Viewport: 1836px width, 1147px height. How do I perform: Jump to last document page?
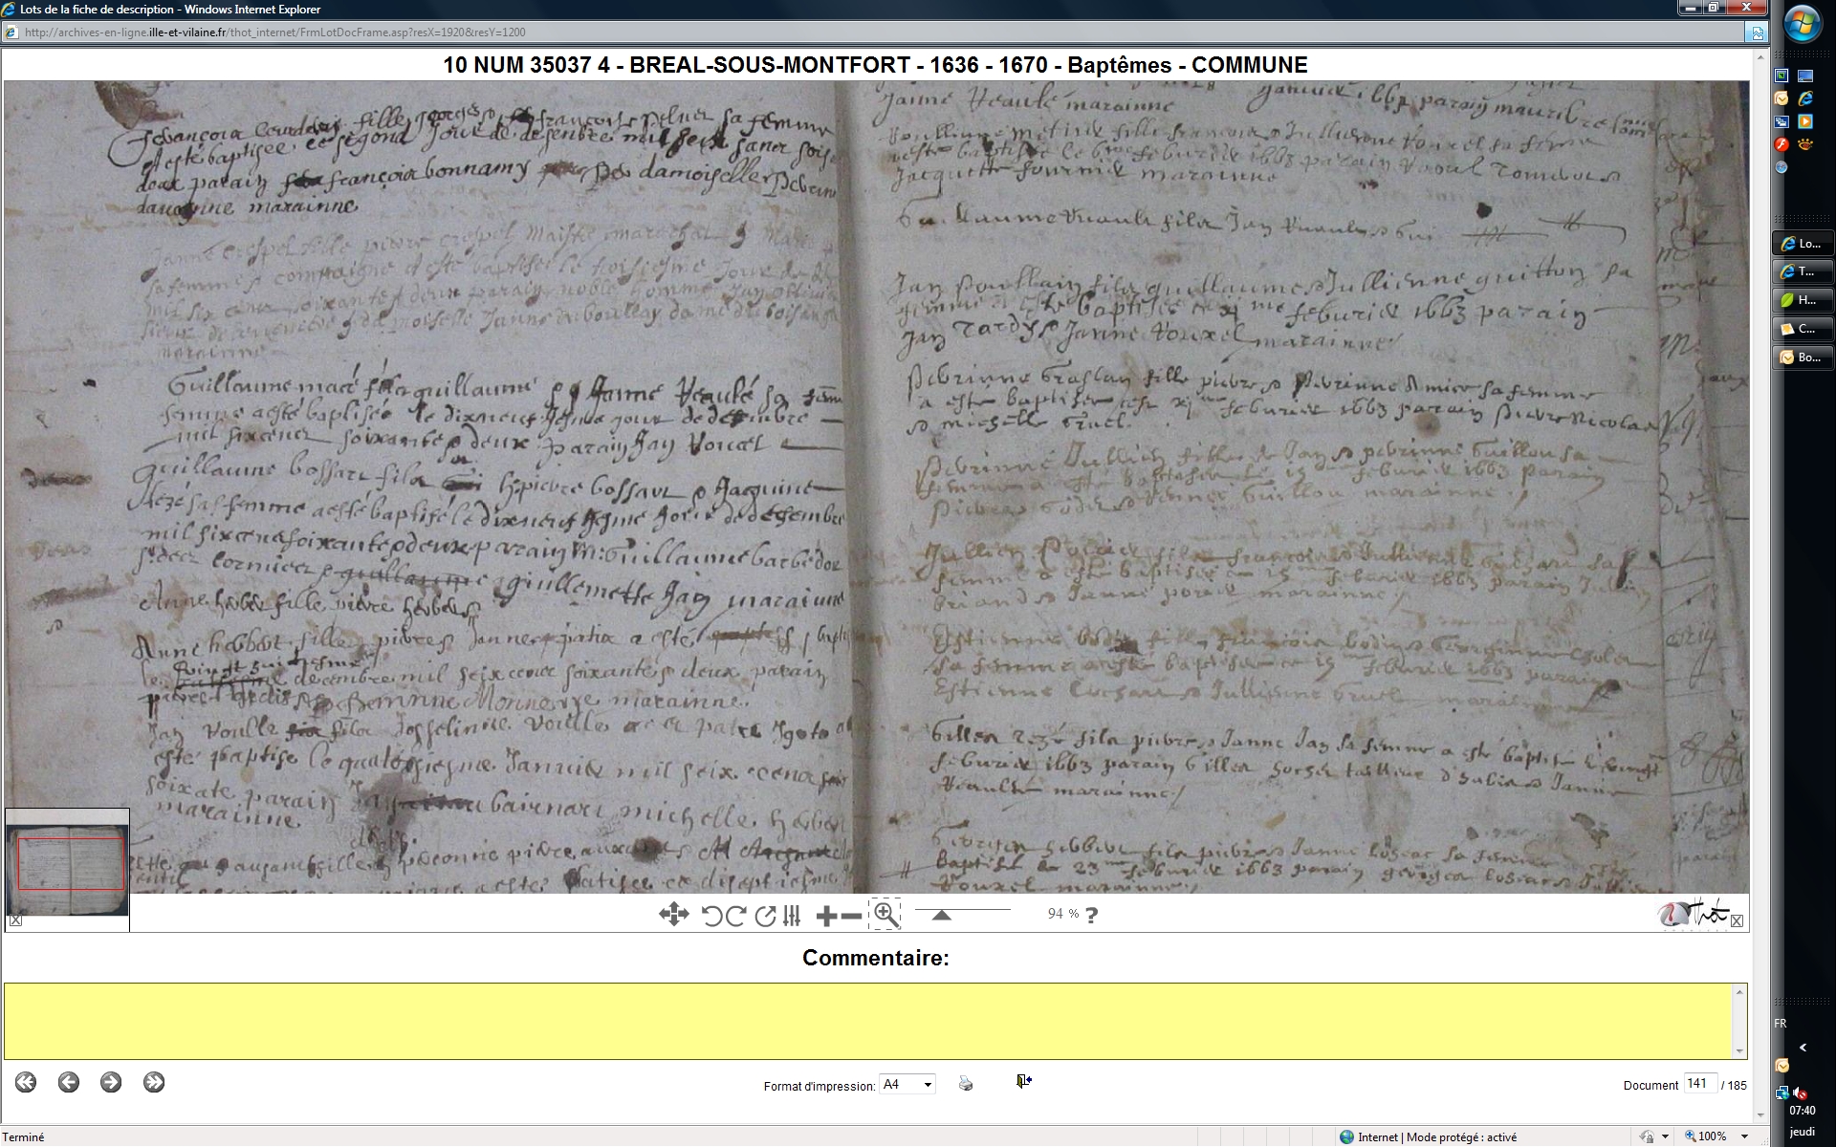(x=154, y=1082)
